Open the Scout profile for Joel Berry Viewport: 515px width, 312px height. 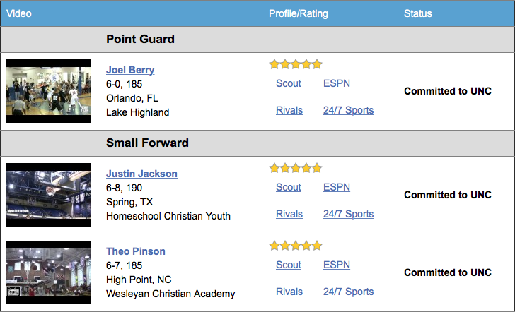(x=289, y=83)
